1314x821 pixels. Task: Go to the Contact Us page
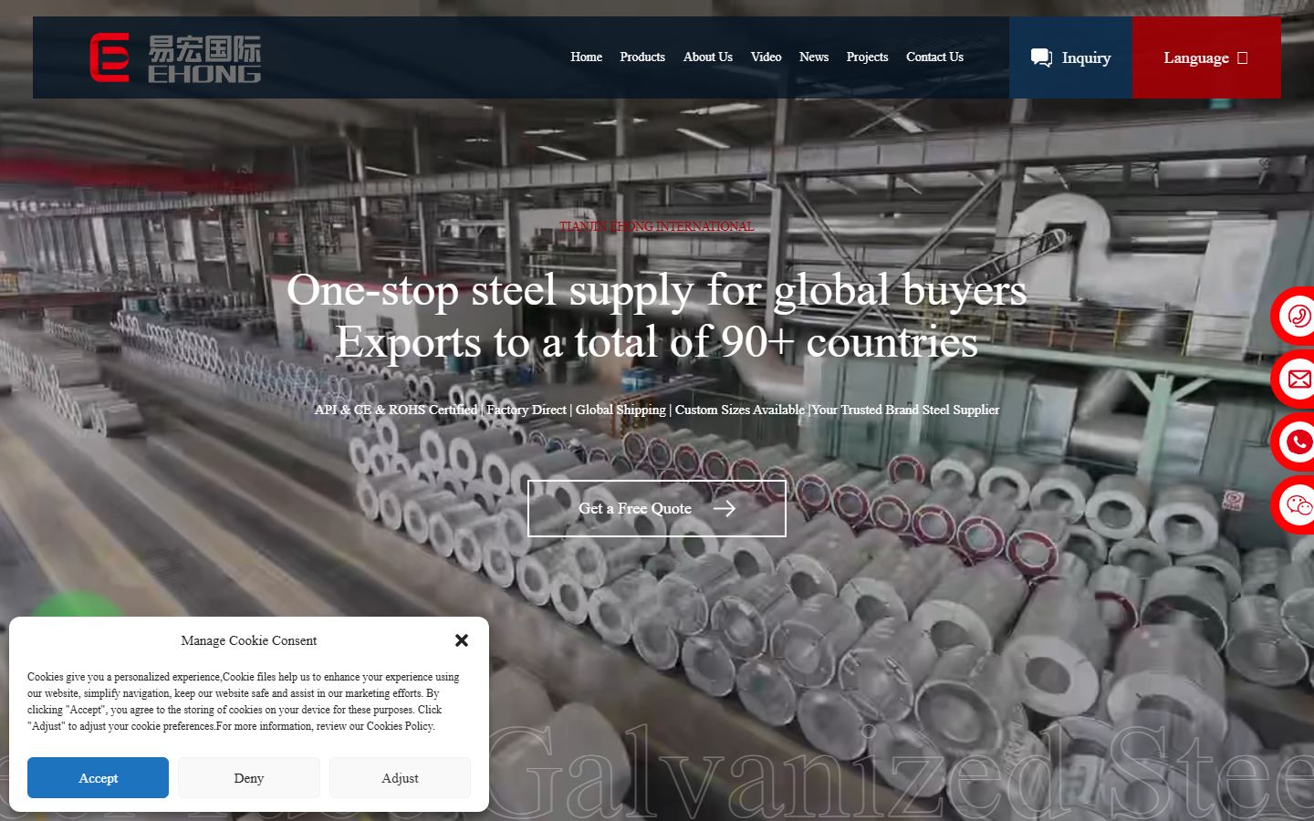pyautogui.click(x=934, y=57)
